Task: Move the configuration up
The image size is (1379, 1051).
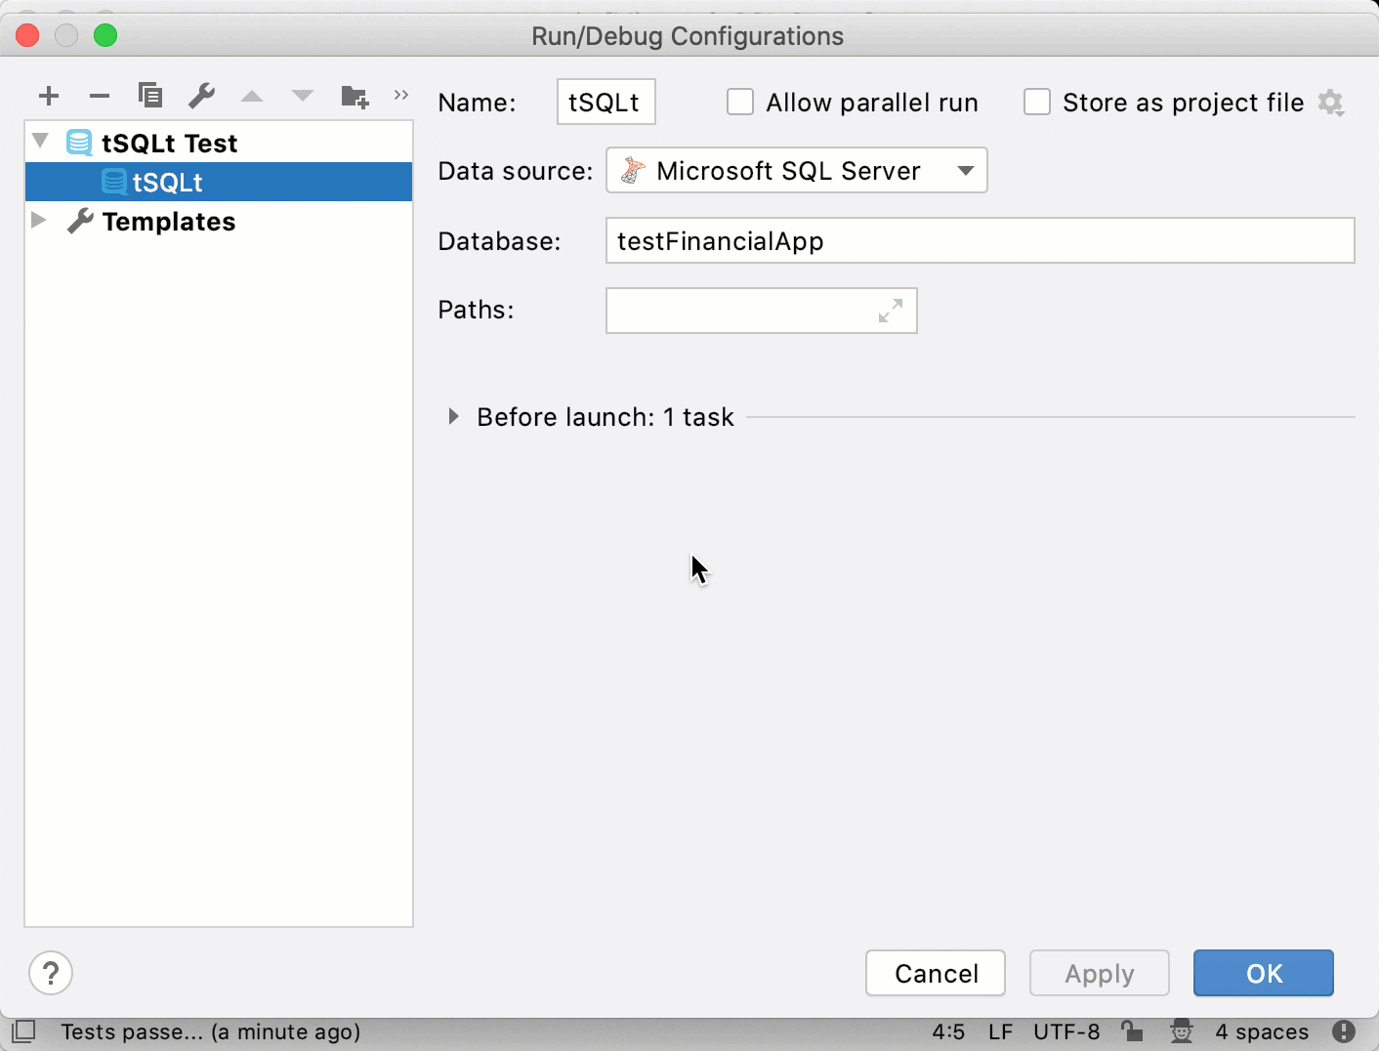Action: tap(252, 95)
